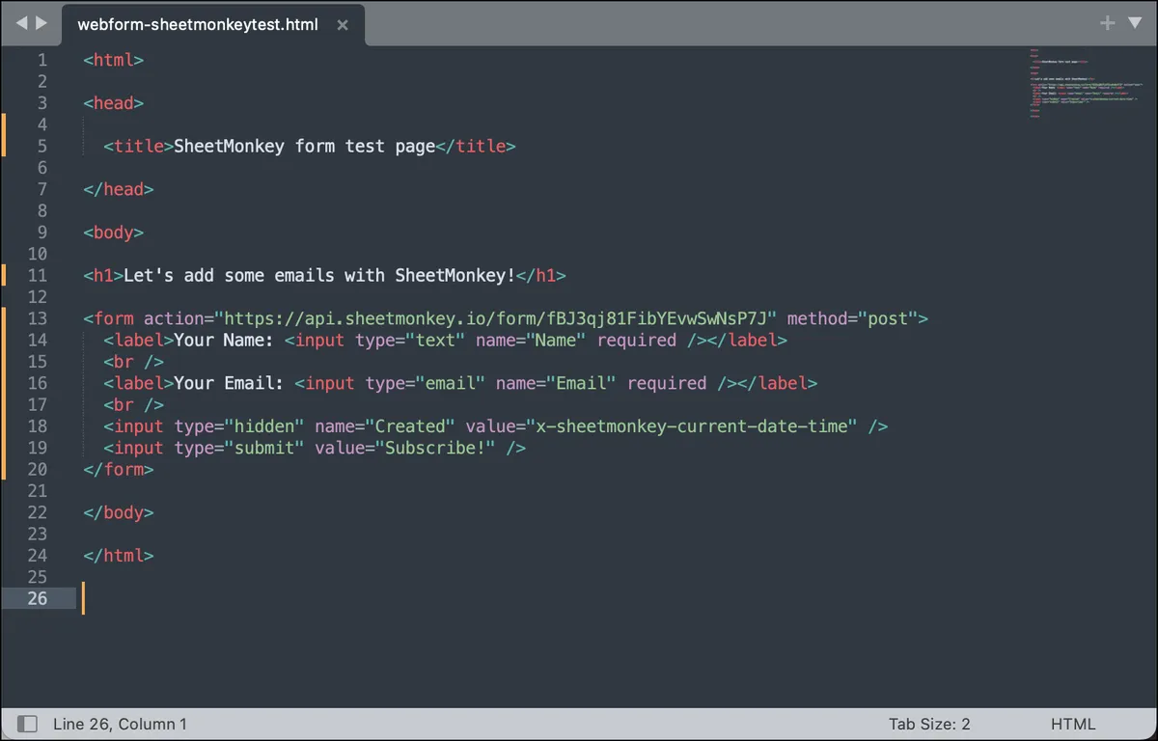The height and width of the screenshot is (741, 1158).
Task: Click the closing head tag on line 7
Action: (118, 189)
